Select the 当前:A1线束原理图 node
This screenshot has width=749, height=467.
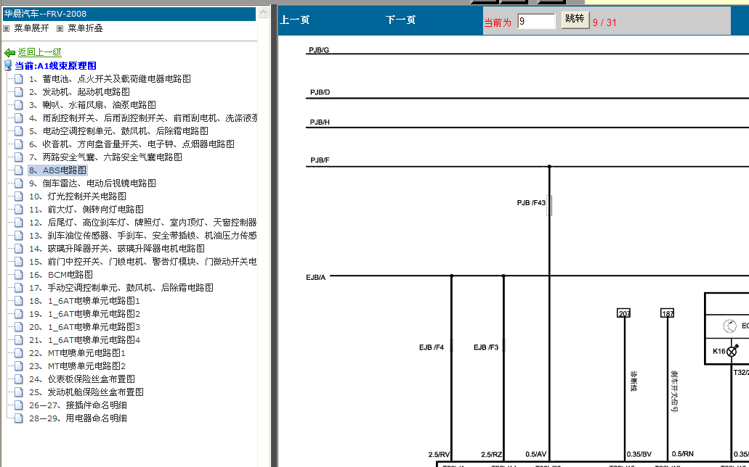55,66
